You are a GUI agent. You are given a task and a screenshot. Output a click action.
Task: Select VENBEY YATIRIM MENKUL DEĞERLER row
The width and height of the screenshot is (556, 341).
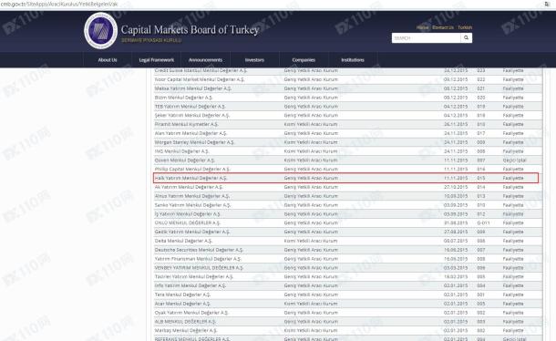click(x=348, y=268)
